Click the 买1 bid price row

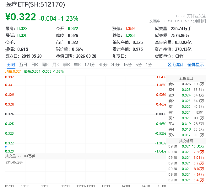click(186, 112)
